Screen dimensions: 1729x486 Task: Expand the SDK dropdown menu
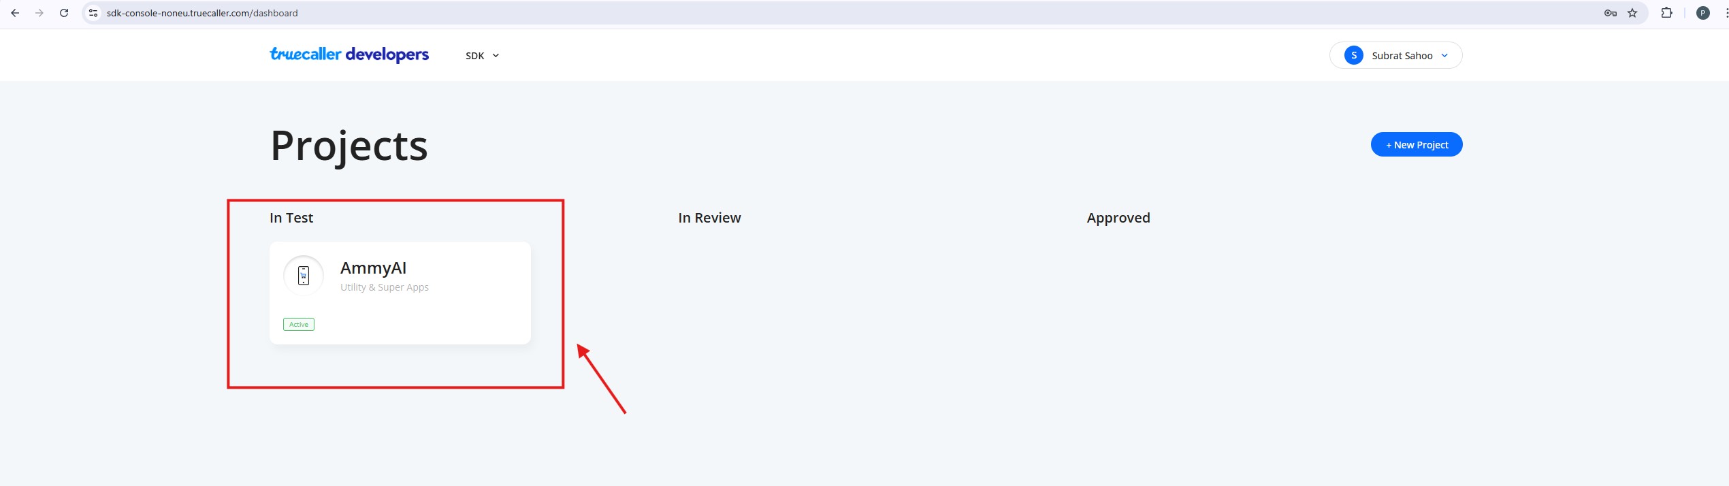pyautogui.click(x=482, y=56)
